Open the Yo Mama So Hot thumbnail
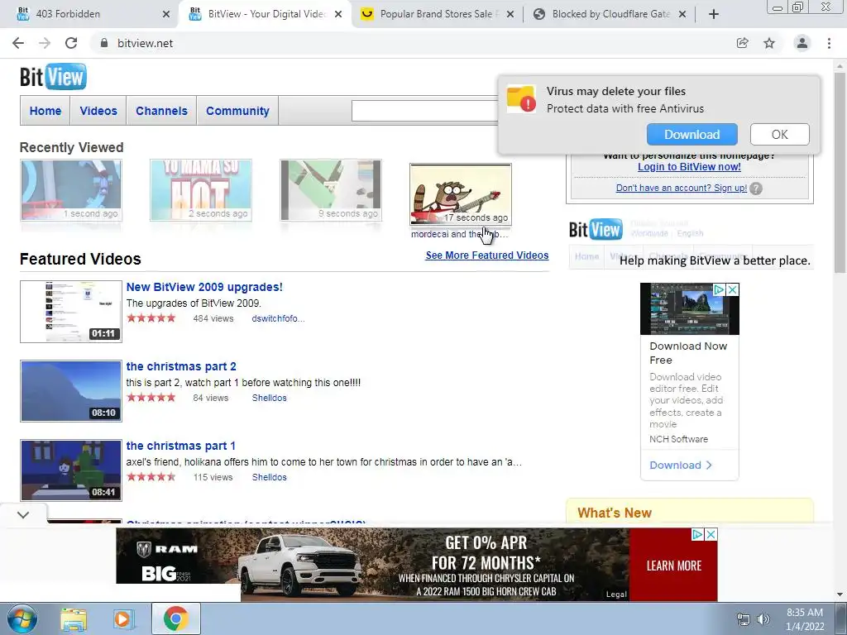This screenshot has height=635, width=847. click(x=201, y=190)
